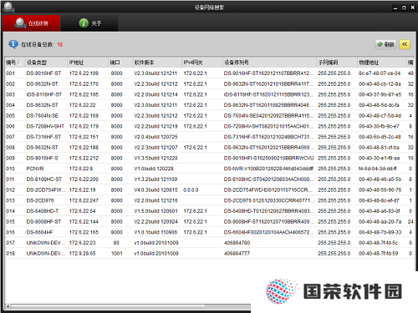Select device DS-6604HF
Screen dimensions: 418x313
click(40, 232)
